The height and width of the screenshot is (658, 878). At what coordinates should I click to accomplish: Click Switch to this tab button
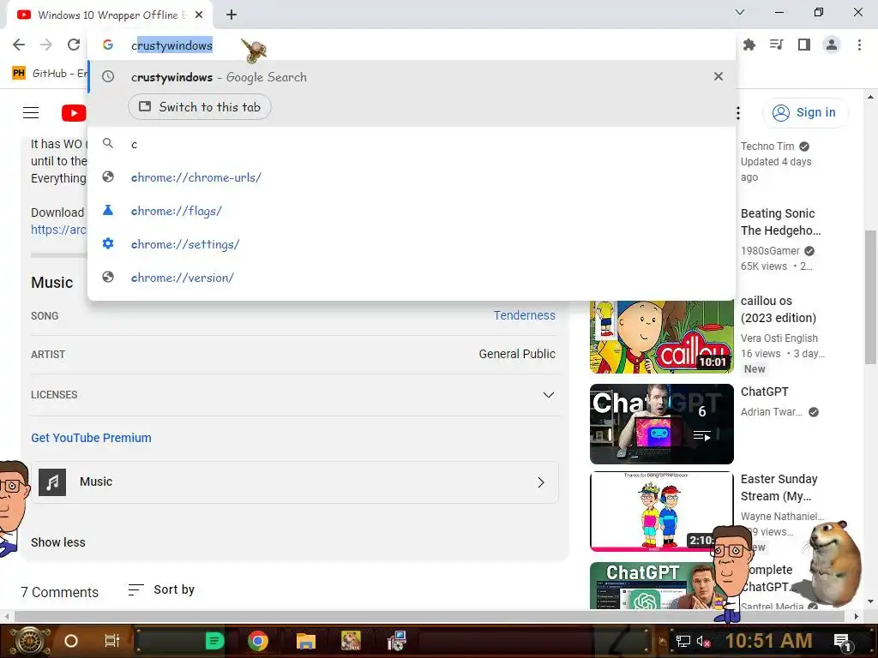199,107
